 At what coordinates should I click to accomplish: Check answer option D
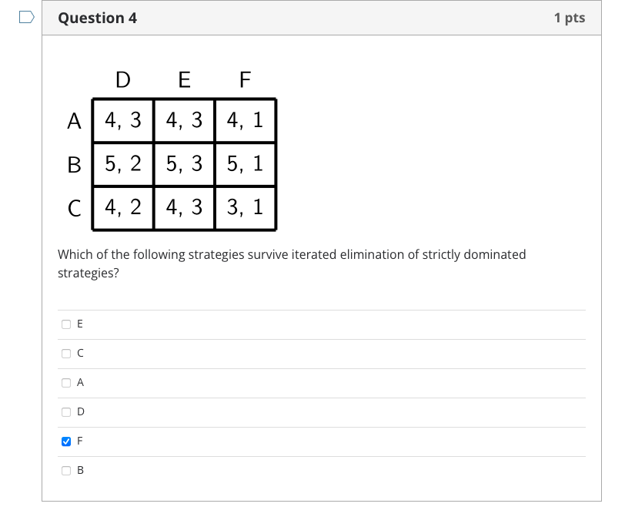point(65,411)
